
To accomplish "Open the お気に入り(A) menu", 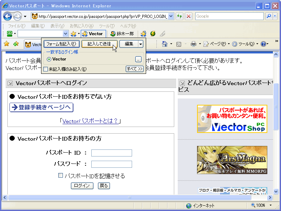I will (82, 26).
